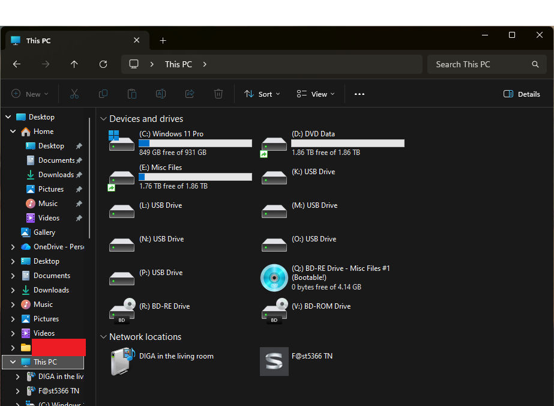Click the Paste clipboard icon
Screen dimensions: 554x406
pos(132,94)
